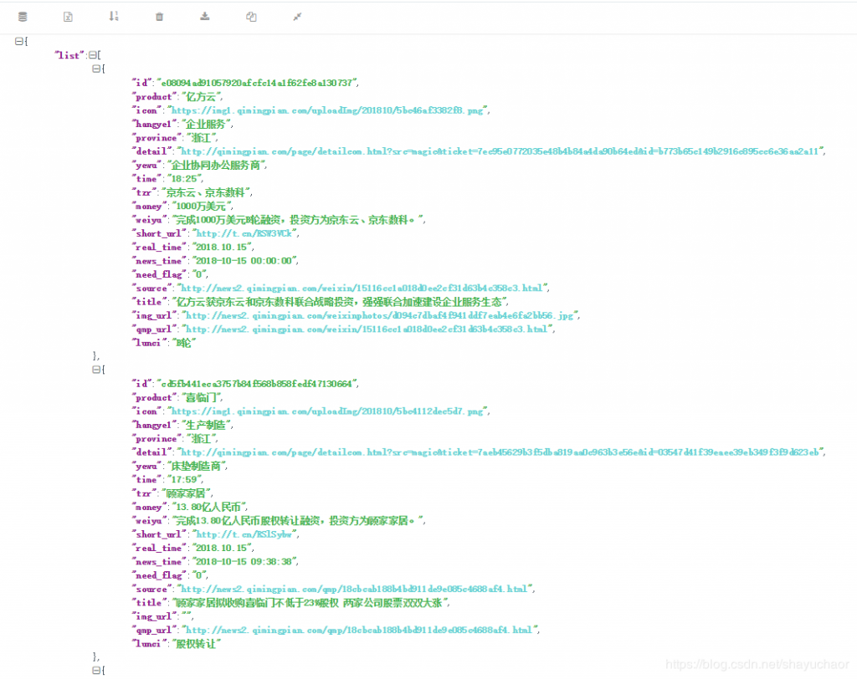Open the icon link ending 5bc46af3382f8.png
Viewport: 857px width, 679px height.
click(328, 110)
